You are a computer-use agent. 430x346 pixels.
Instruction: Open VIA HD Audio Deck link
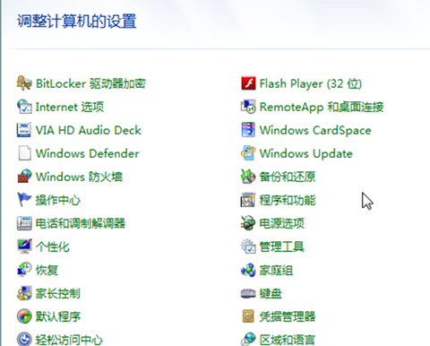tap(89, 130)
